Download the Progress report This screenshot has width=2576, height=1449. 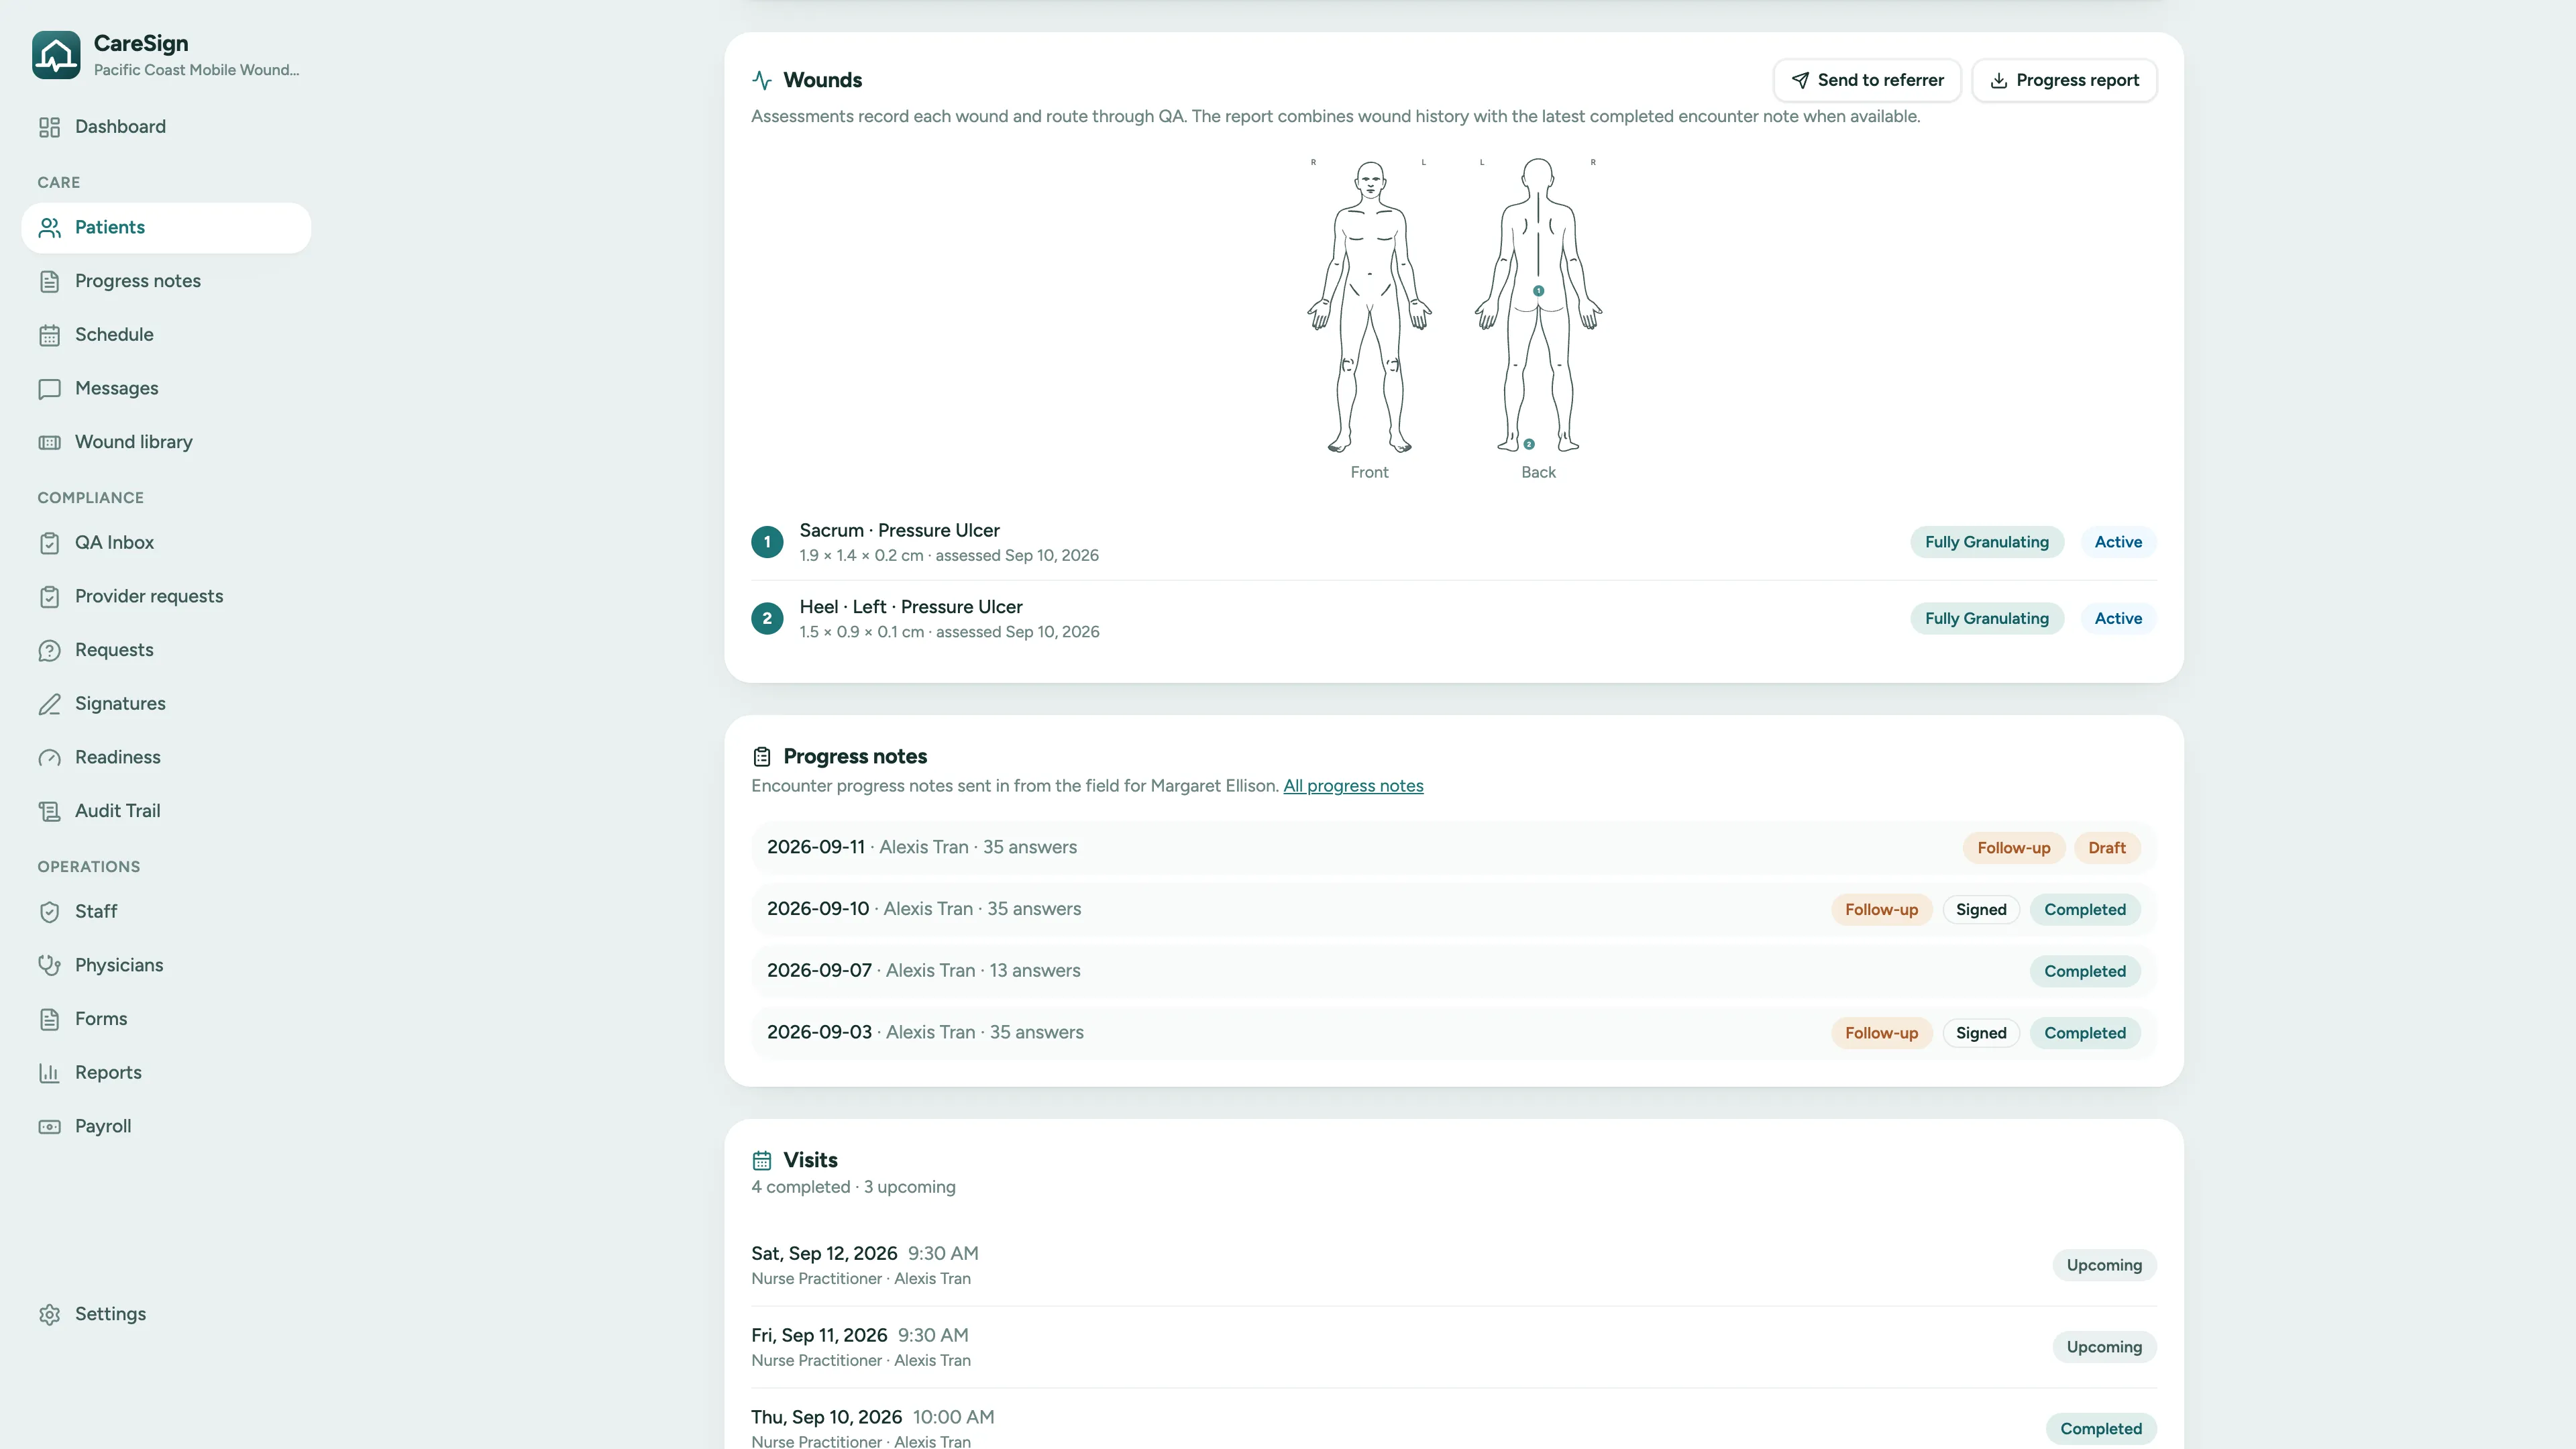click(x=2064, y=80)
